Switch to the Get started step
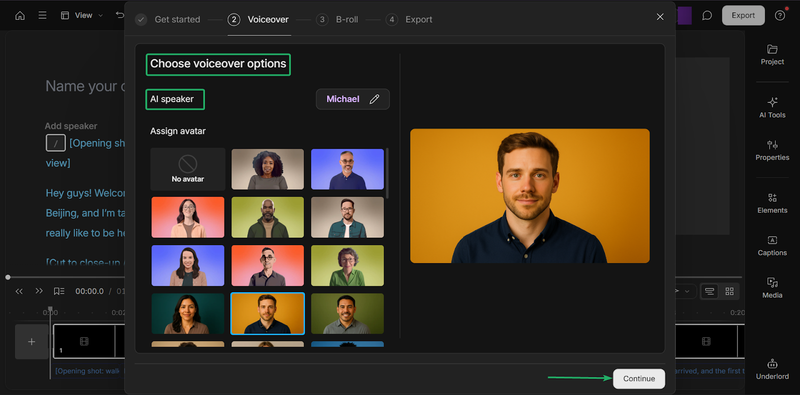Viewport: 800px width, 395px height. tap(168, 19)
